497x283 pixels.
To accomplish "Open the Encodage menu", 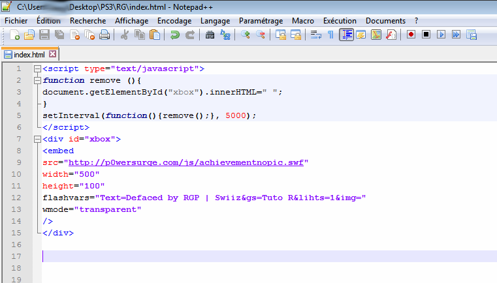I will click(x=174, y=21).
